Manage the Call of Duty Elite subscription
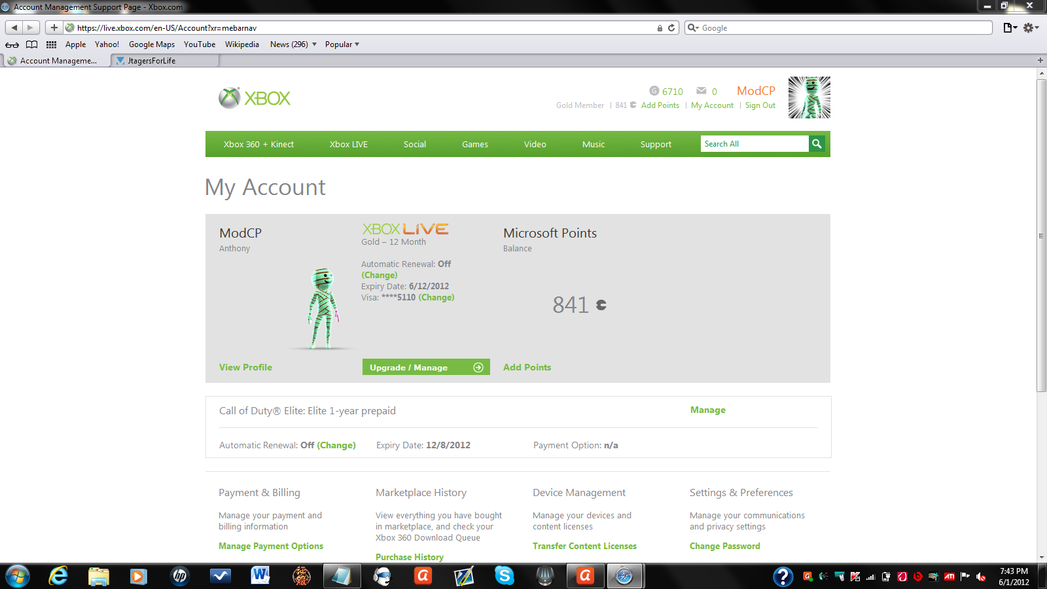 point(707,410)
